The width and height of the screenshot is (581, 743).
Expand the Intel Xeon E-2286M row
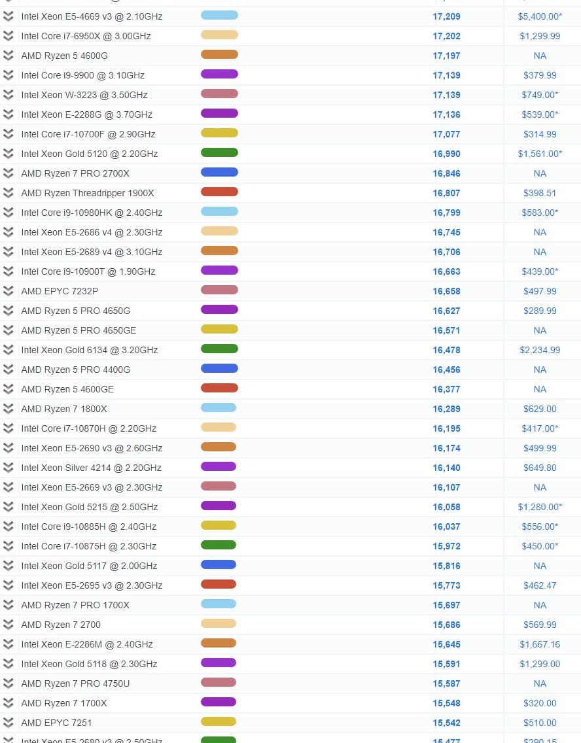pyautogui.click(x=8, y=644)
